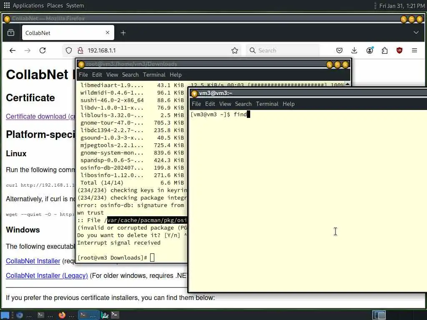Select the CollabNet browser tab
427x320 pixels.
[68, 33]
